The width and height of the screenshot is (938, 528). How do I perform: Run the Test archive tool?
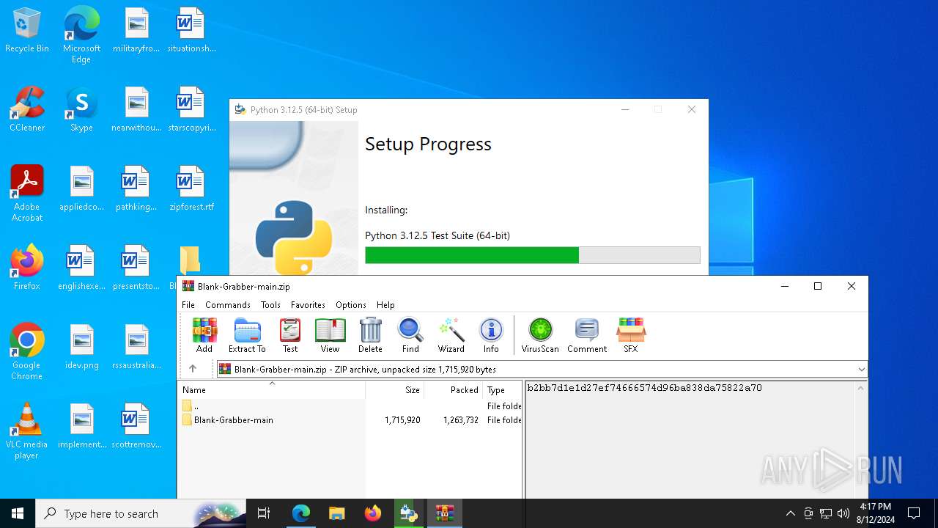pos(290,336)
